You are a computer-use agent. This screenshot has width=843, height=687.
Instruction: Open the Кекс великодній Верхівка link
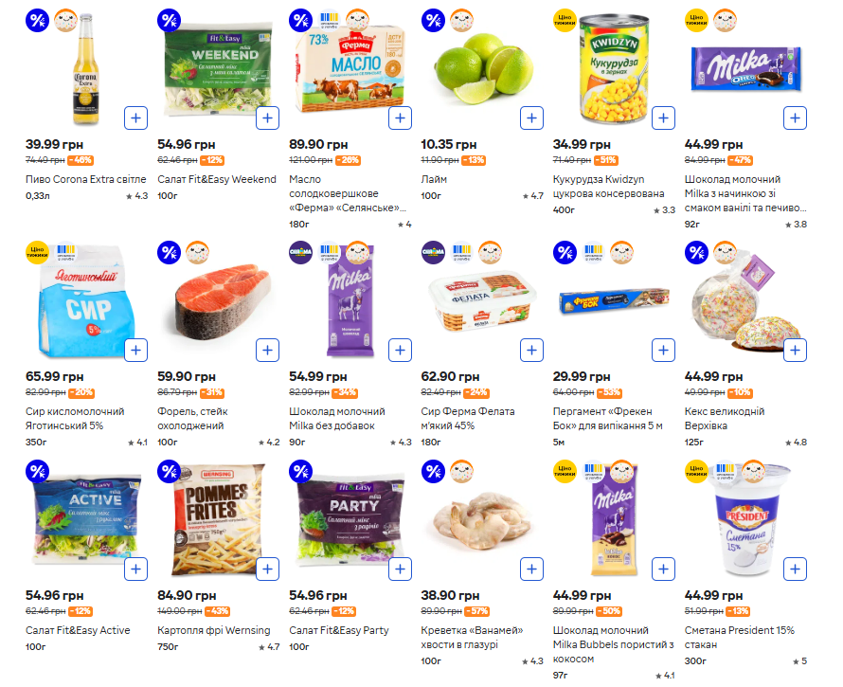coord(725,418)
